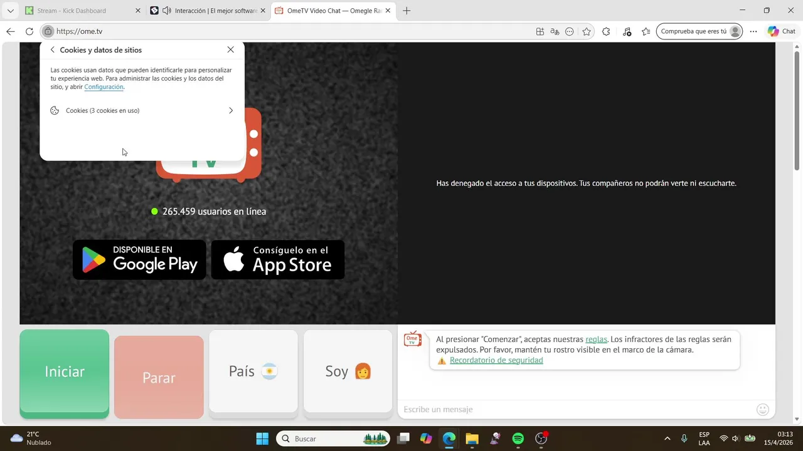Click the OmeTV avatar icon in chat

412,339
